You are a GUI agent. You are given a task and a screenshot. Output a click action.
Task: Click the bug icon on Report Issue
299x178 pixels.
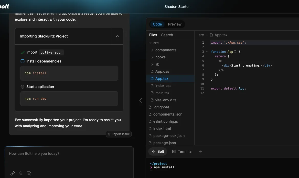tap(109, 134)
